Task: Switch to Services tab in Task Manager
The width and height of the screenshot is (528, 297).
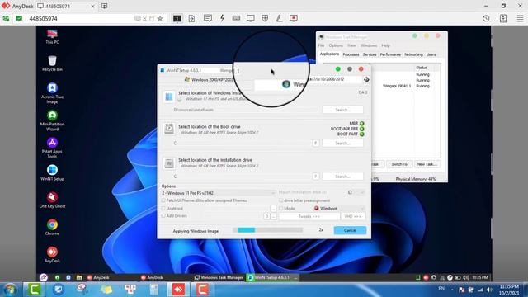Action: [370, 54]
